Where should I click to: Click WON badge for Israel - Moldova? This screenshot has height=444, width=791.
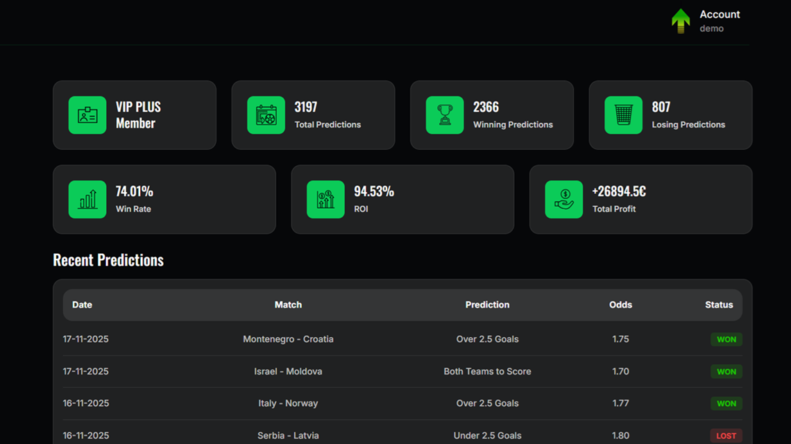tap(726, 371)
